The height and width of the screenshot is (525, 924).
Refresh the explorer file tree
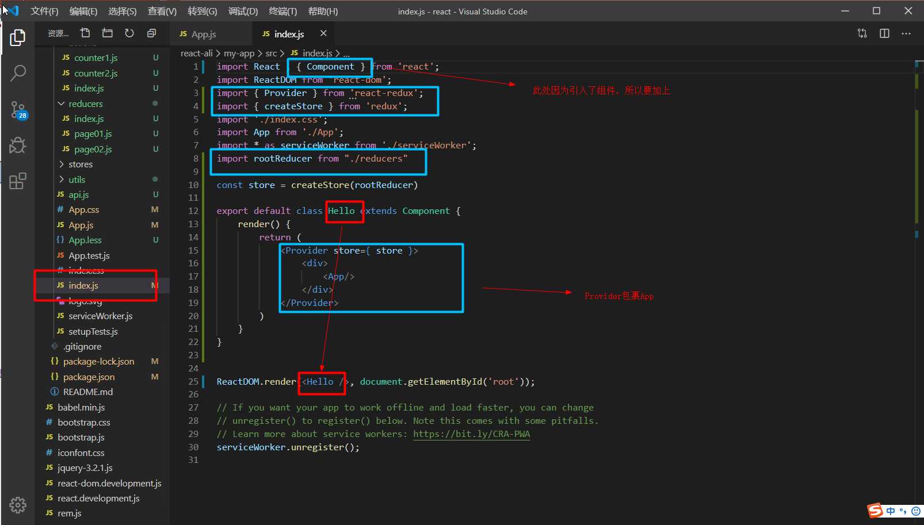(129, 33)
